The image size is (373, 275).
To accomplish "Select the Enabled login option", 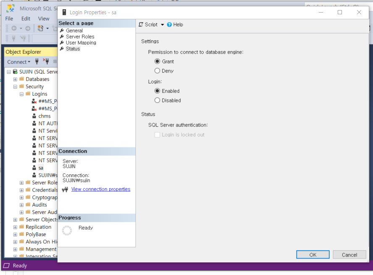I will tap(157, 91).
